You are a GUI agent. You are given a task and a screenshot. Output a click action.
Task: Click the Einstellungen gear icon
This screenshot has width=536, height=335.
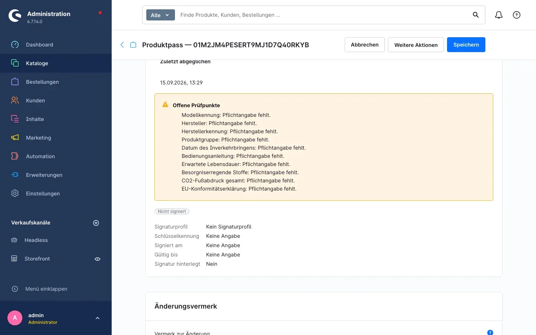(x=15, y=194)
